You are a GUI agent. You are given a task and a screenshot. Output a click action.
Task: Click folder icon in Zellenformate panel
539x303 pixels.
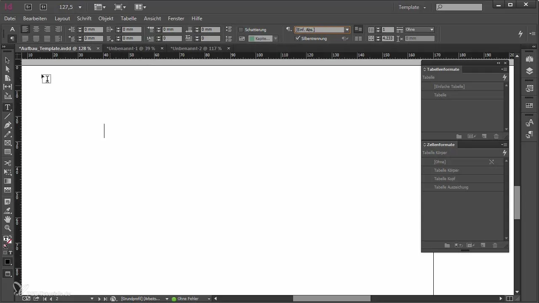click(447, 245)
